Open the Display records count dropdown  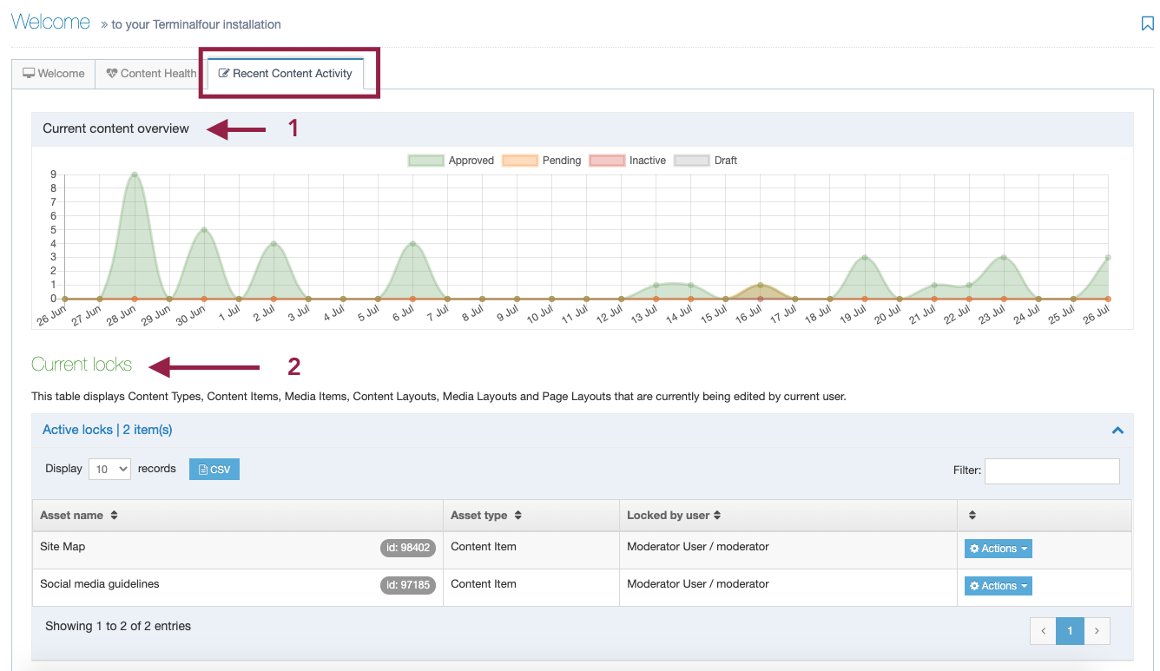109,469
